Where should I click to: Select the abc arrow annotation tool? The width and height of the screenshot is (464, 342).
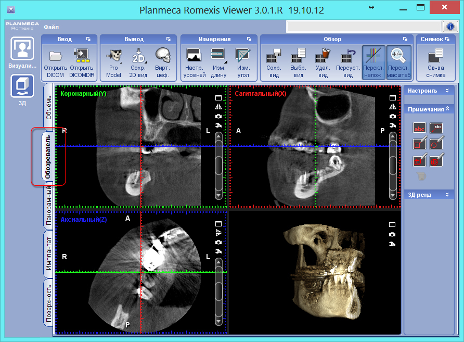(436, 128)
